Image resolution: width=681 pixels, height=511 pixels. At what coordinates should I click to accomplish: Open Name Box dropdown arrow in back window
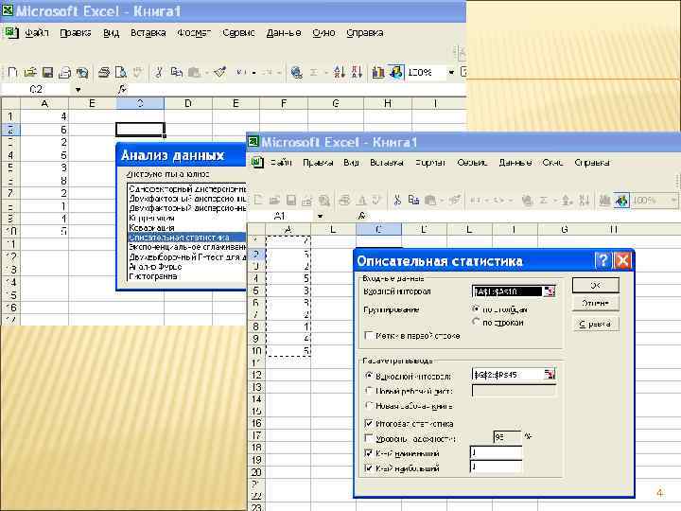pos(79,90)
